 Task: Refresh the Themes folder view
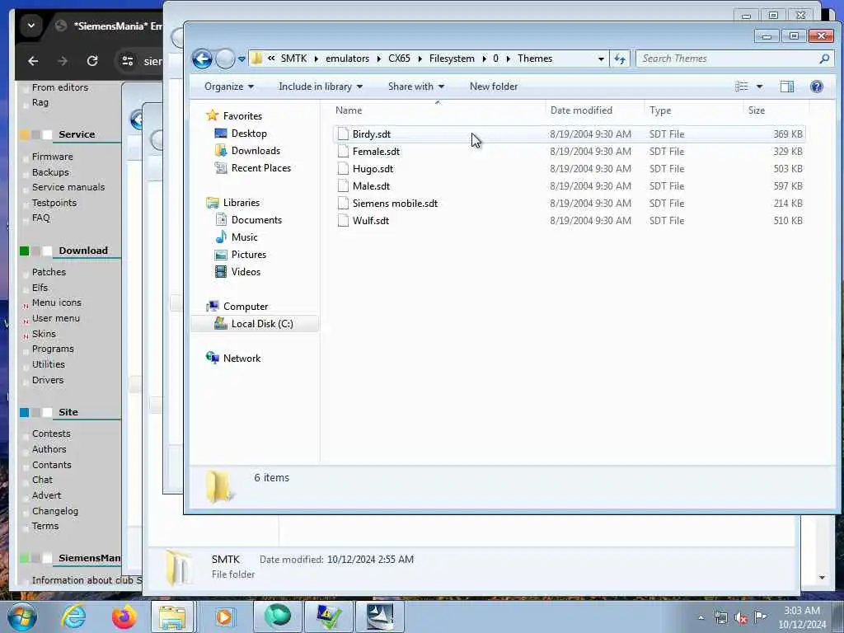click(620, 59)
